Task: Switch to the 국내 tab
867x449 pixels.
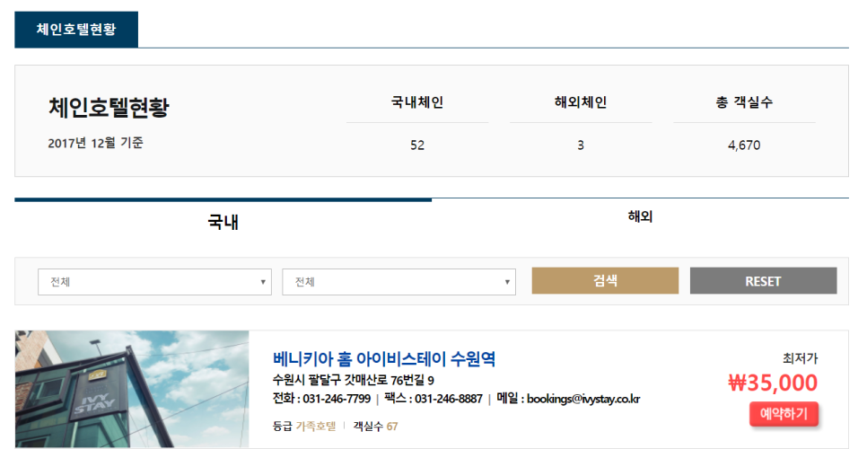Action: point(223,222)
